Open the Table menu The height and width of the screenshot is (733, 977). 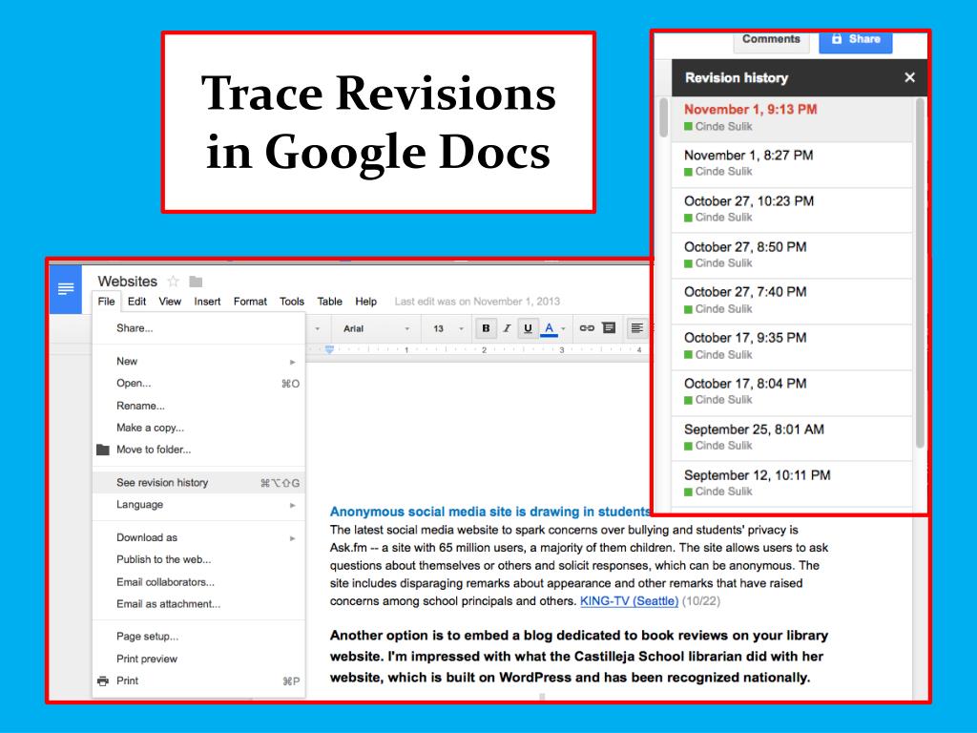(329, 301)
